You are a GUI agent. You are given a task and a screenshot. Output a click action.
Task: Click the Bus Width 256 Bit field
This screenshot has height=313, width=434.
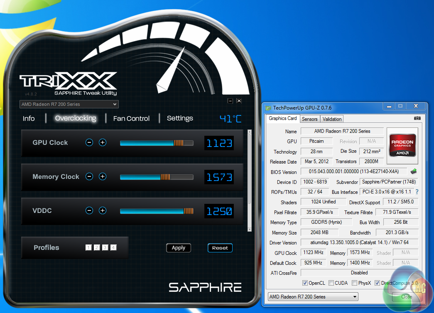[400, 222]
